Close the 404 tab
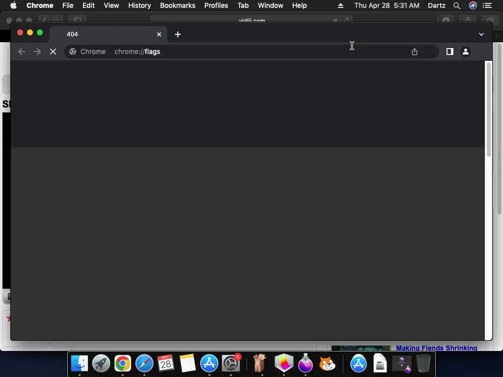 [x=159, y=34]
